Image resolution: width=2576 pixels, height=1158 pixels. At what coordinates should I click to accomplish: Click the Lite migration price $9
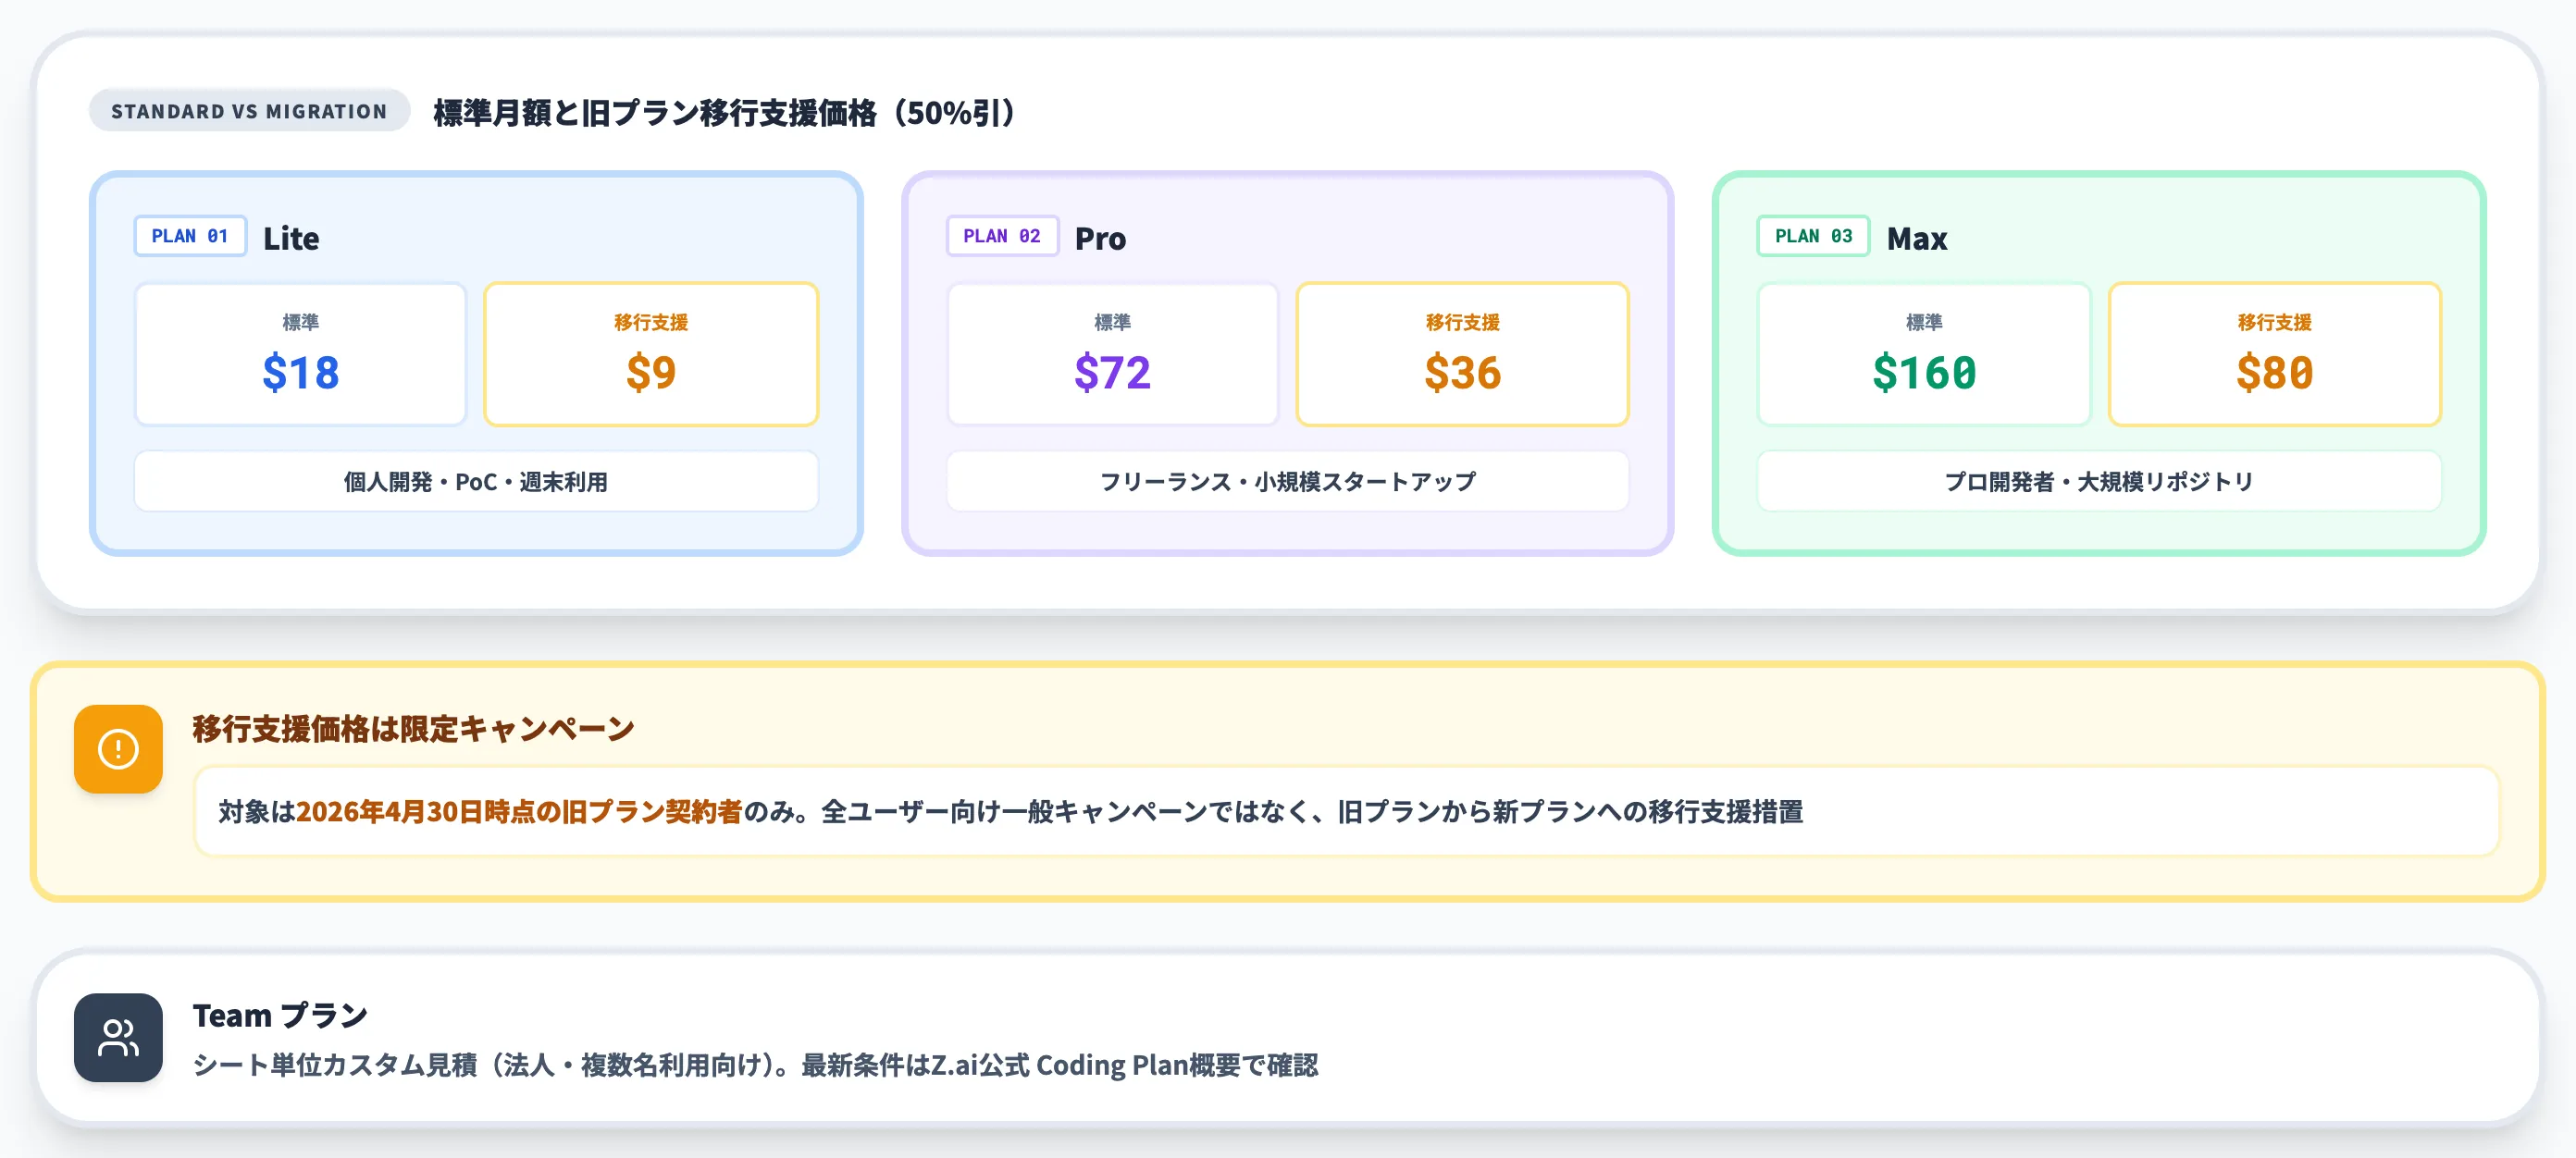(651, 373)
